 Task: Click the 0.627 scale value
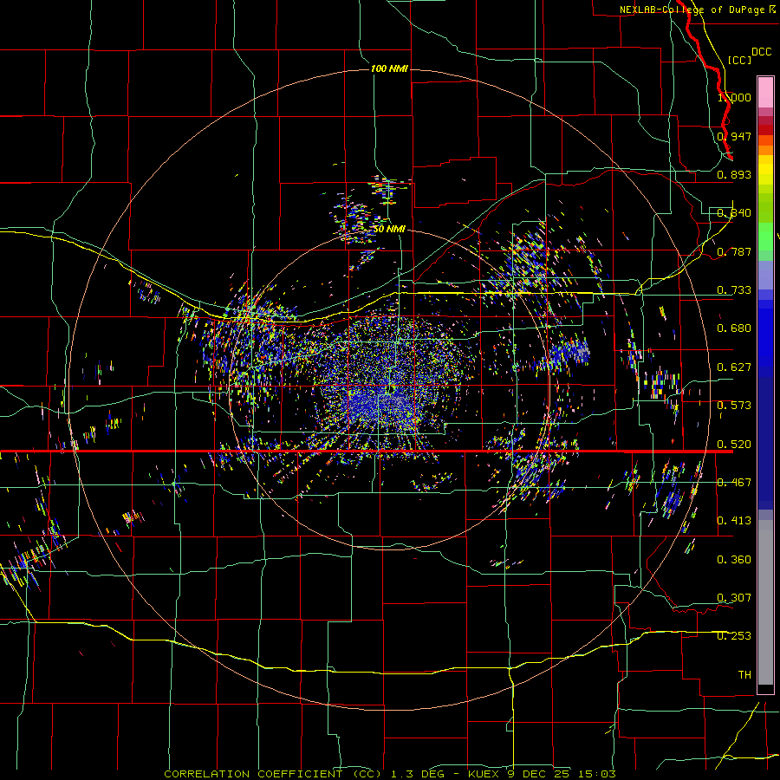click(x=734, y=367)
